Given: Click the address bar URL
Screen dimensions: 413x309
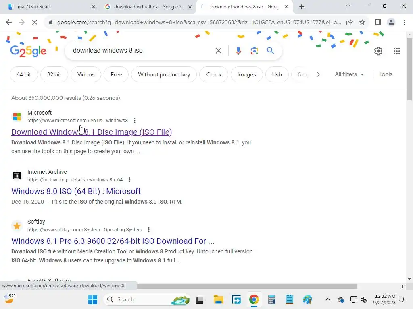Looking at the screenshot, I should tap(199, 23).
